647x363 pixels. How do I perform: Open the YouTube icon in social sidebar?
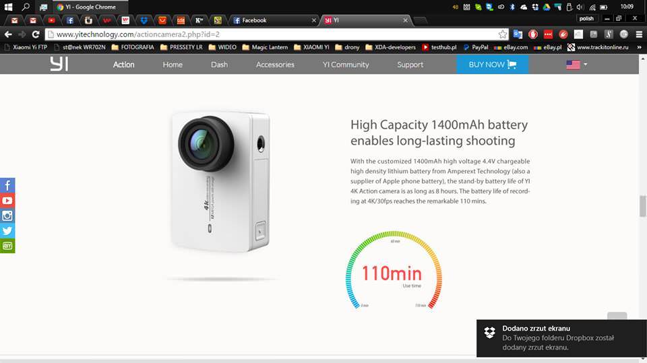point(7,201)
